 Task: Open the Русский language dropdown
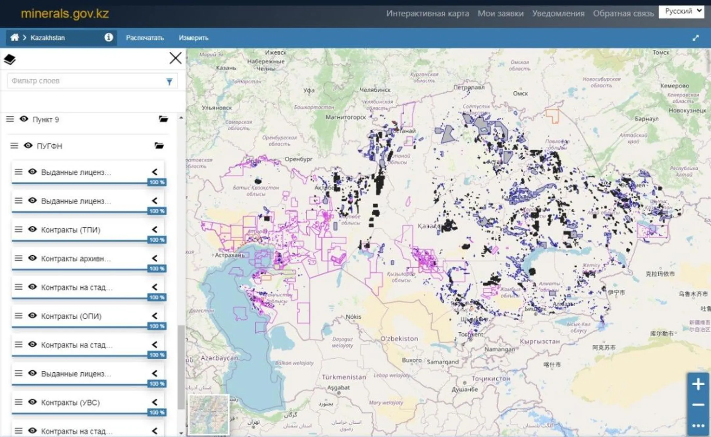(681, 12)
